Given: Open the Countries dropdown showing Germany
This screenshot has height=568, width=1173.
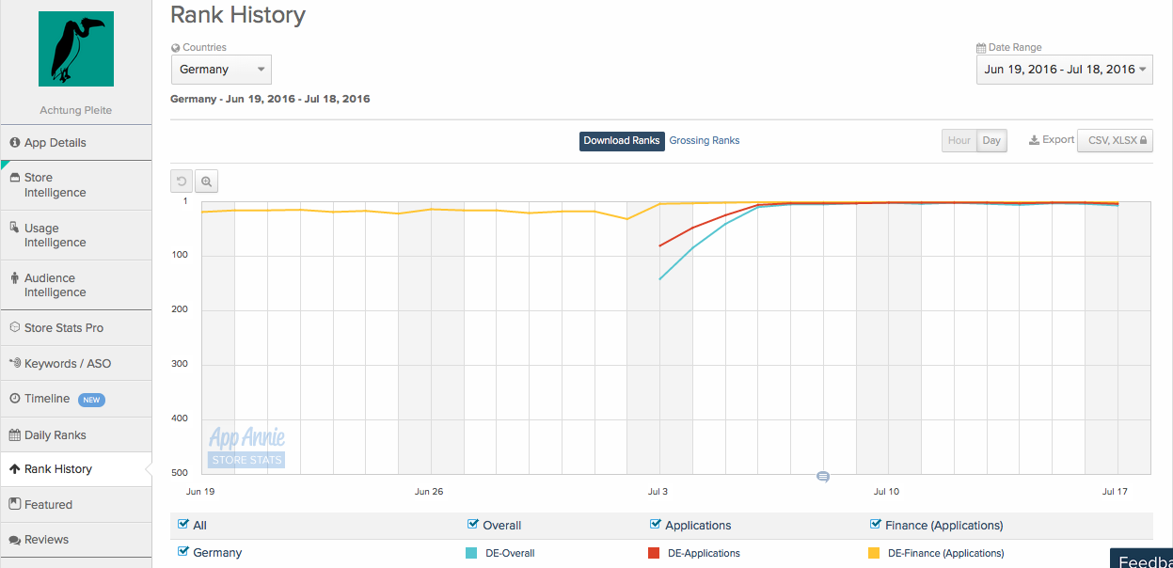Looking at the screenshot, I should [x=221, y=70].
